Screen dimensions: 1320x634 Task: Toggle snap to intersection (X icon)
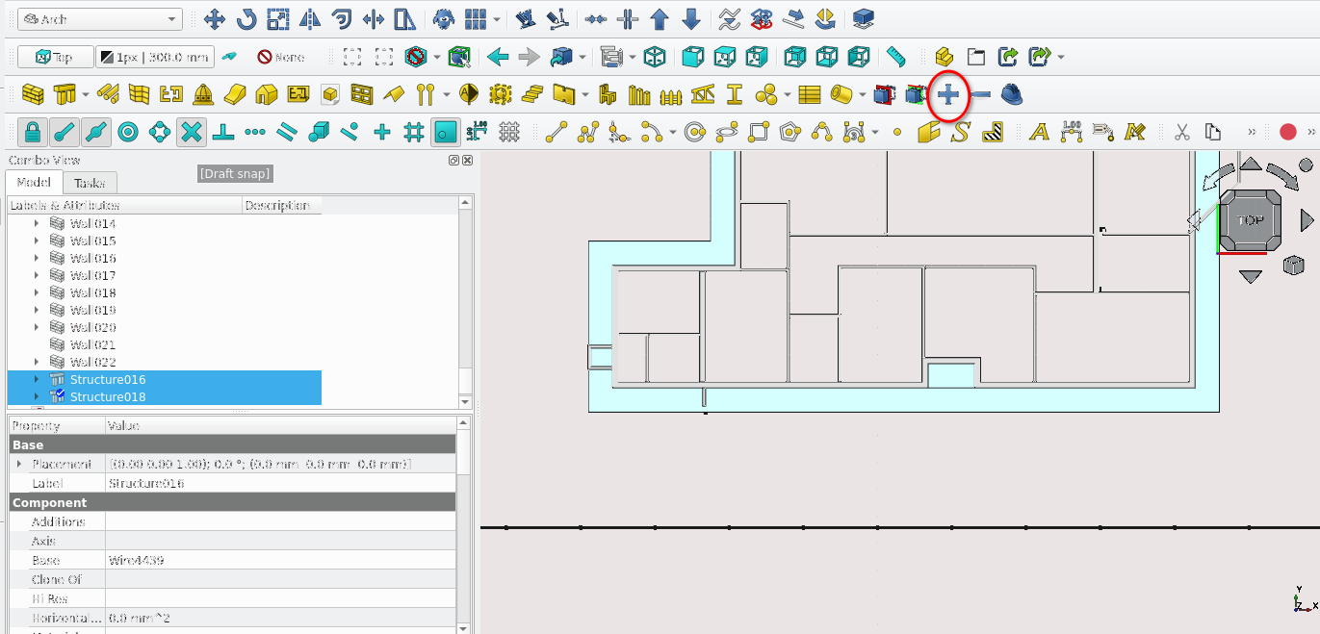[x=192, y=132]
